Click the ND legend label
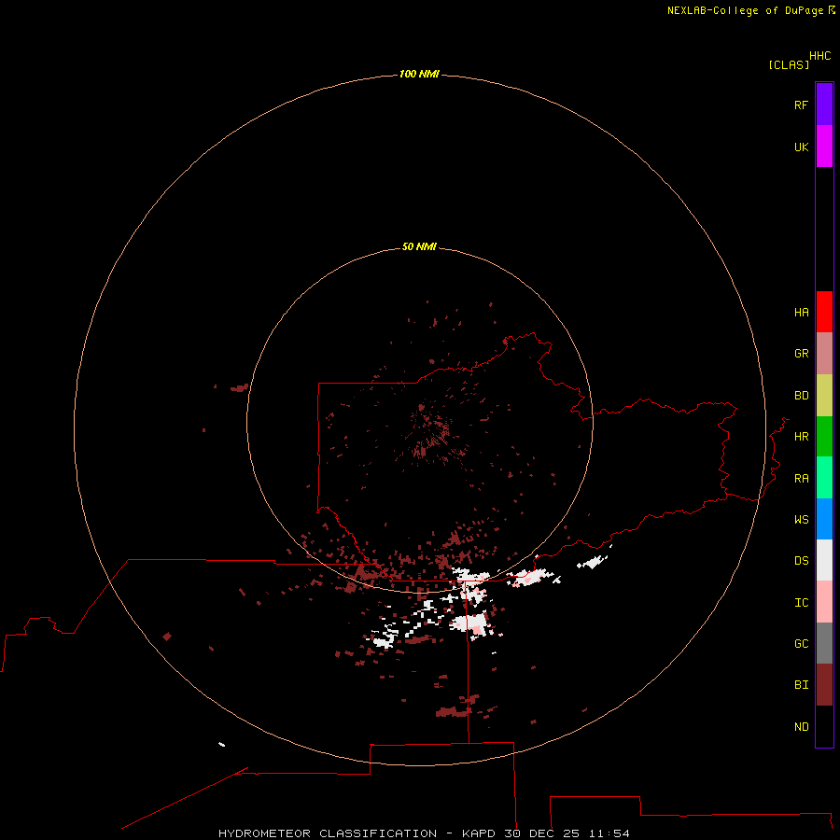Viewport: 840px width, 840px height. click(801, 727)
